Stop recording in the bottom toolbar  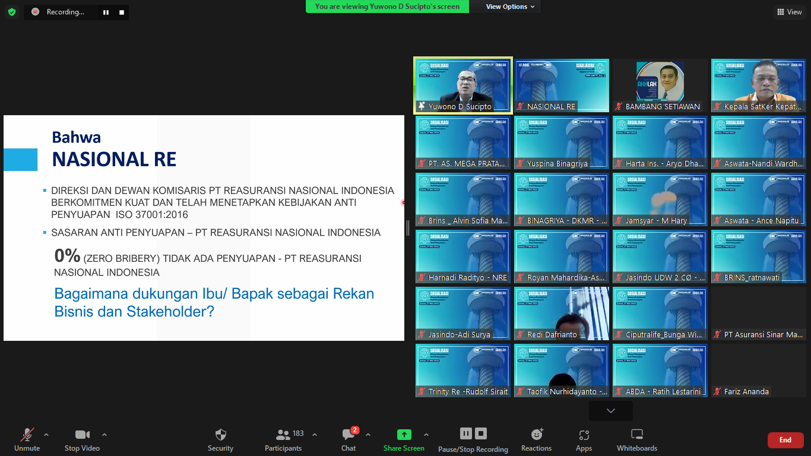click(x=481, y=433)
